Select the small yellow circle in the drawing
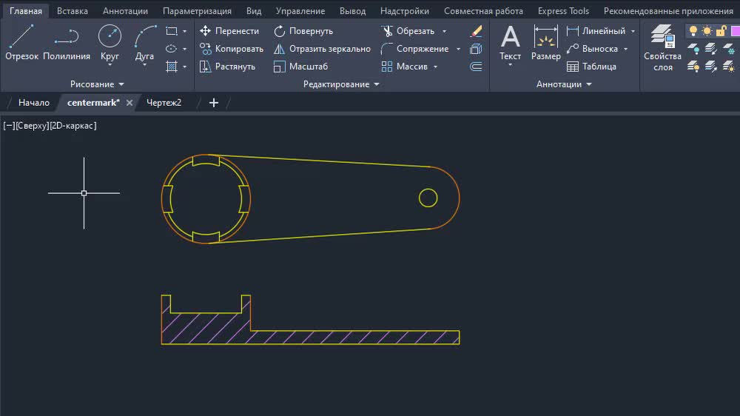740x416 pixels. pos(428,198)
